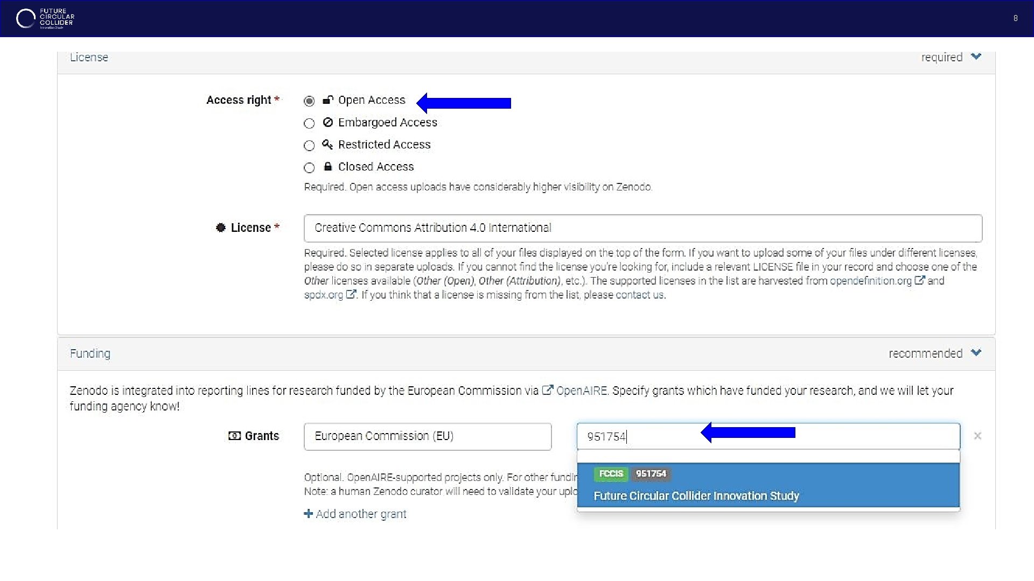This screenshot has height=581, width=1034.
Task: Click the certificate icon beside License label
Action: pos(221,228)
